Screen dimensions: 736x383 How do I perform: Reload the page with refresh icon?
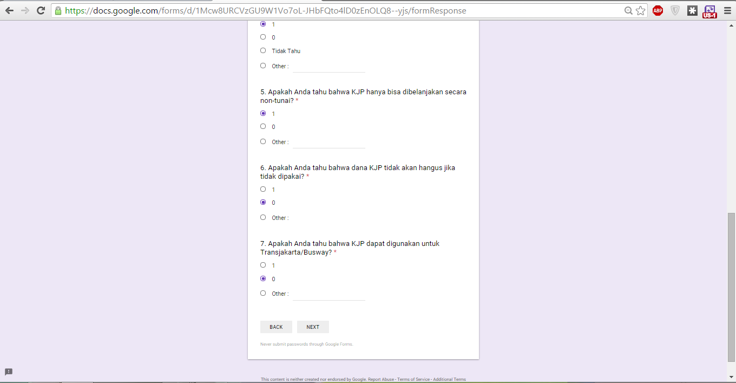click(x=41, y=10)
